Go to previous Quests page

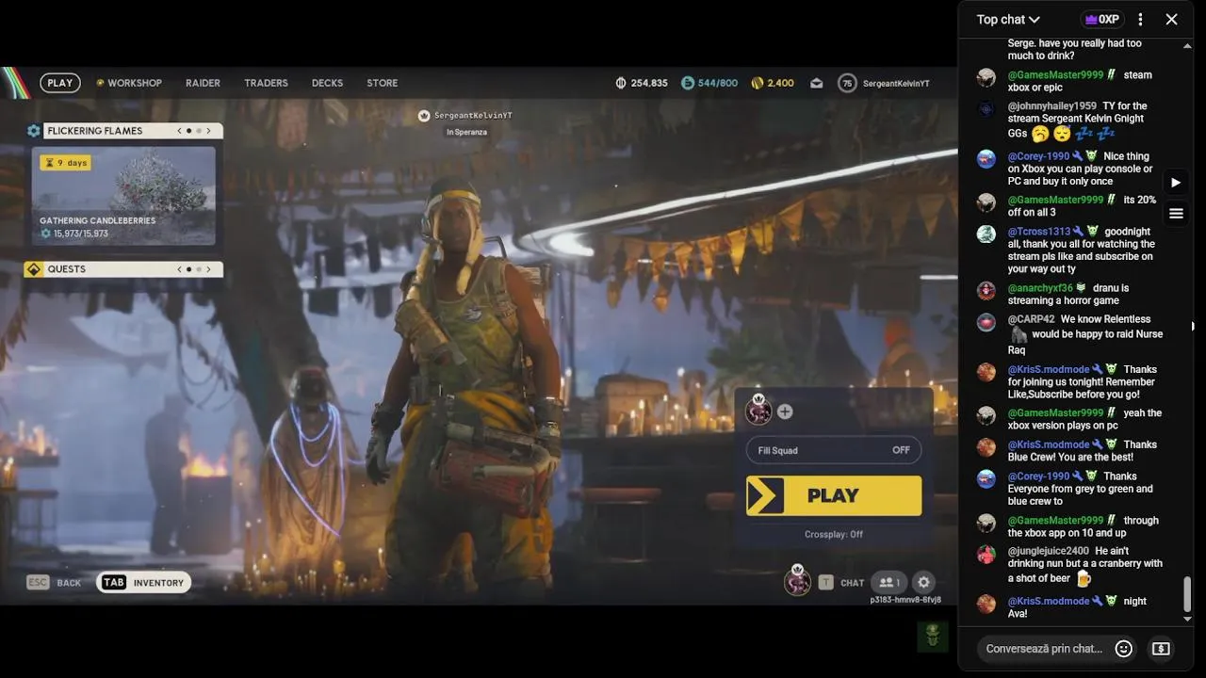point(179,269)
